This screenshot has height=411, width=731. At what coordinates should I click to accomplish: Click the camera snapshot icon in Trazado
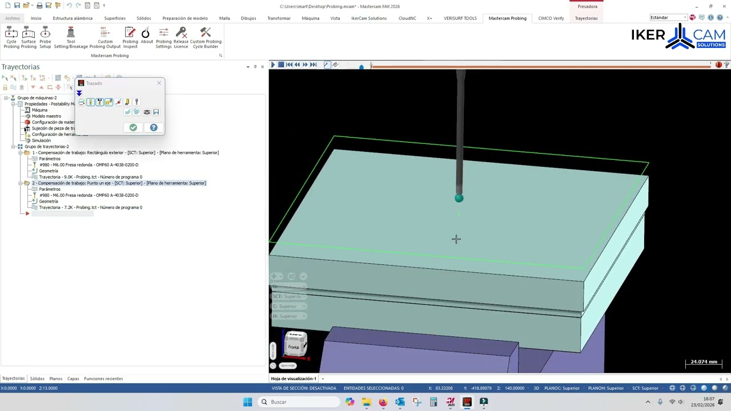(147, 112)
